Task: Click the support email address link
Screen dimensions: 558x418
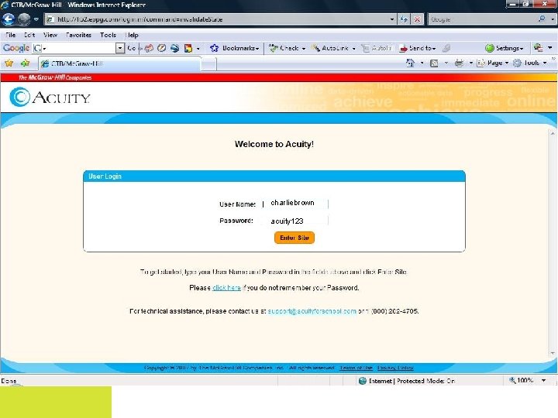Action: pyautogui.click(x=312, y=311)
